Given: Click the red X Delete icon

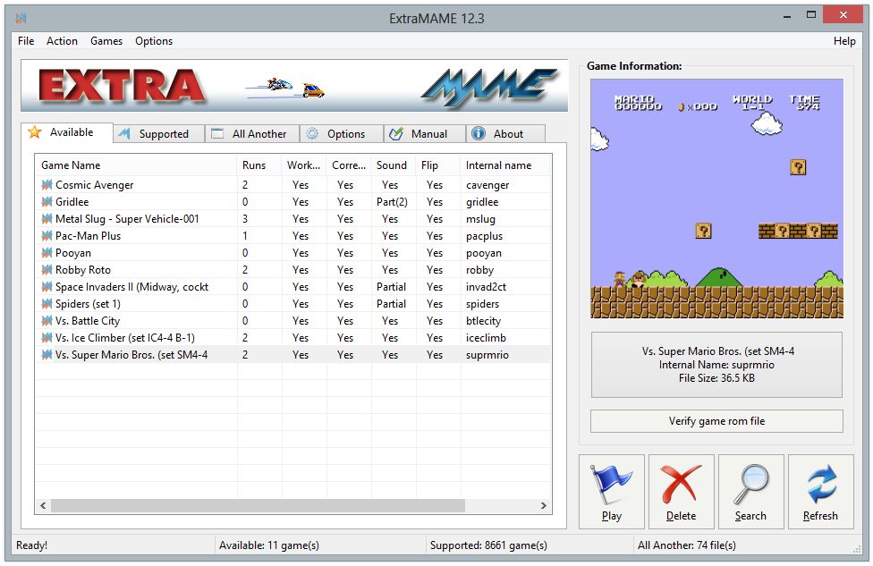Looking at the screenshot, I should tap(681, 484).
